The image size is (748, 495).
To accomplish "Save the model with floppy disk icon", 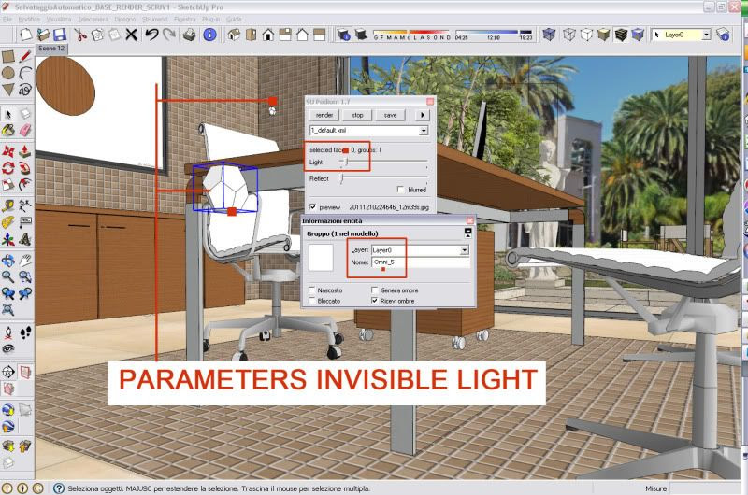I will pos(59,35).
